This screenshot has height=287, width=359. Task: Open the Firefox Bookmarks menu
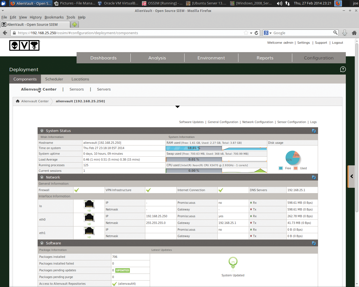[x=54, y=17]
